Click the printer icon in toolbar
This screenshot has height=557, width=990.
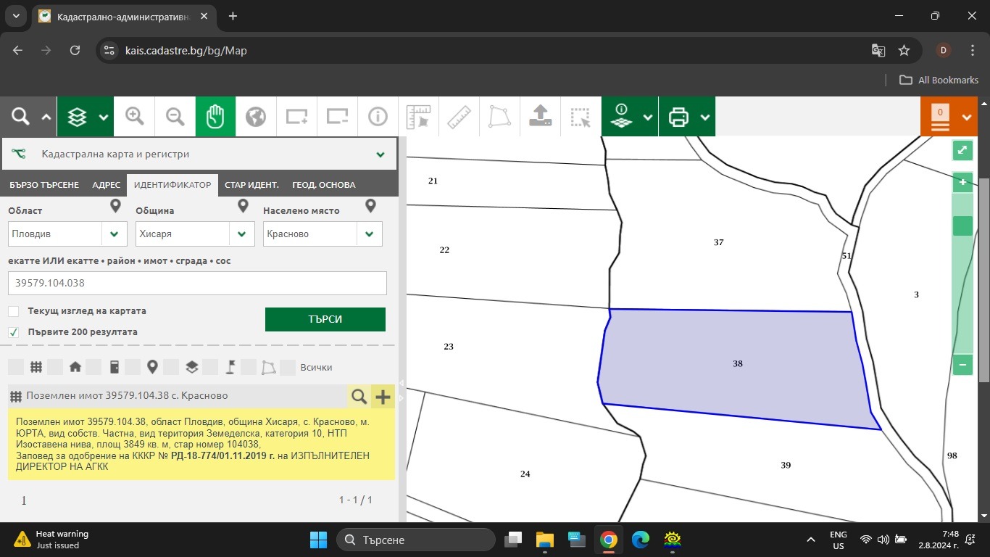click(x=678, y=116)
